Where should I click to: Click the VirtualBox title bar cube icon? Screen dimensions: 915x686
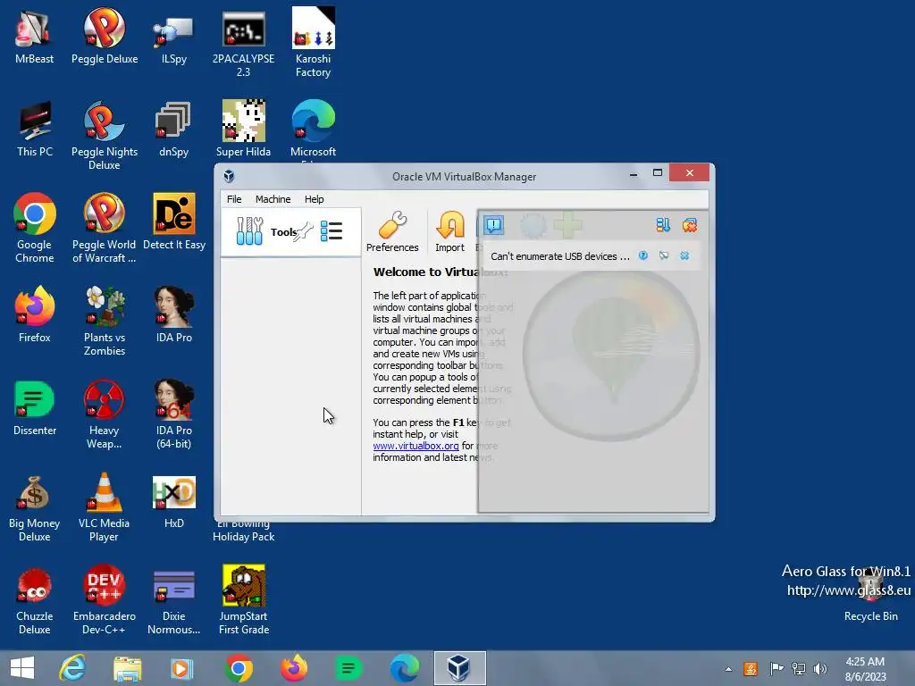[x=229, y=176]
